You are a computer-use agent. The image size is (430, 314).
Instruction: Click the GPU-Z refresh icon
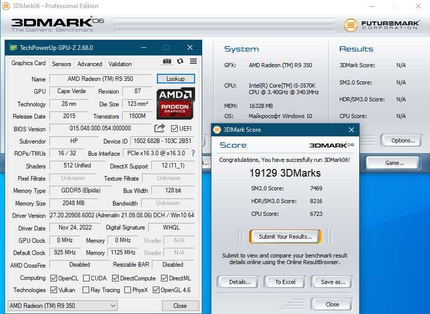(x=180, y=61)
